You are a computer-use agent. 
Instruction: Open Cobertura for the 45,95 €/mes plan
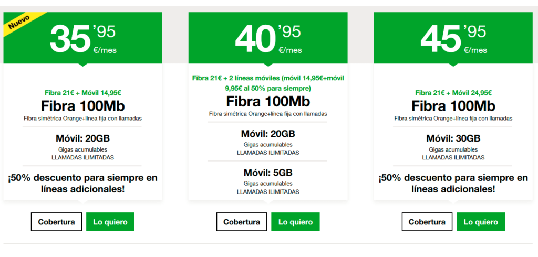click(x=427, y=222)
